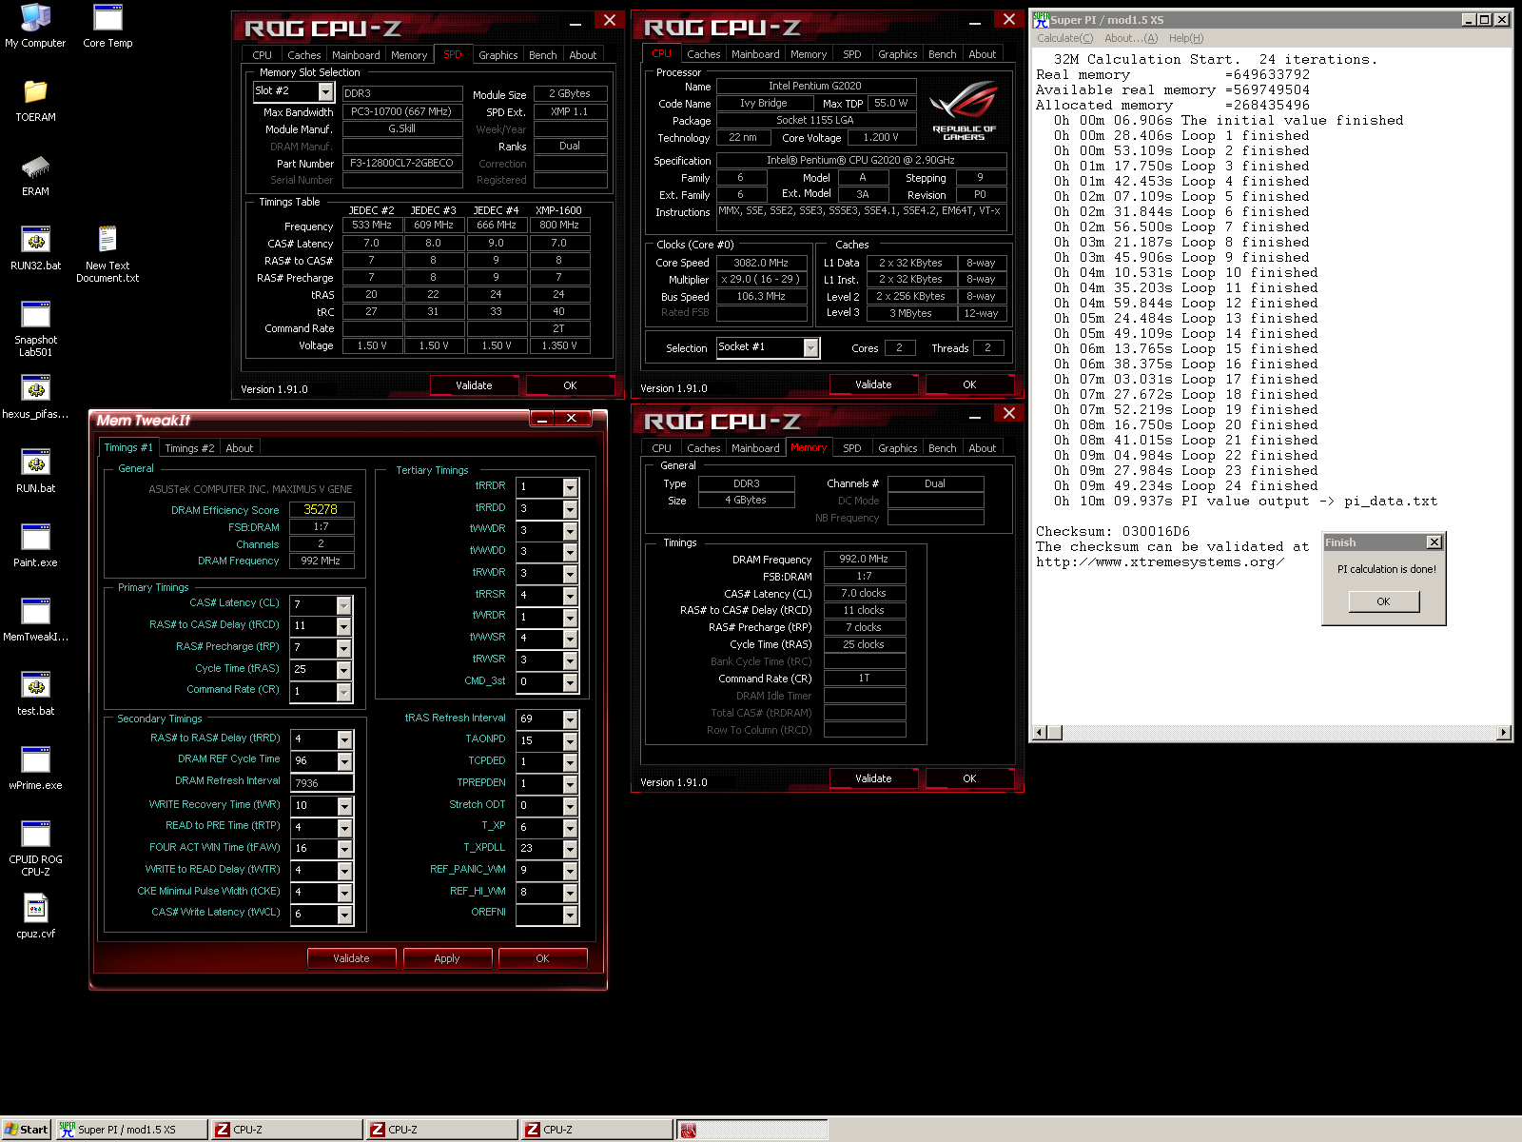
Task: Click Validate in SPD CPU-Z window
Action: click(474, 385)
